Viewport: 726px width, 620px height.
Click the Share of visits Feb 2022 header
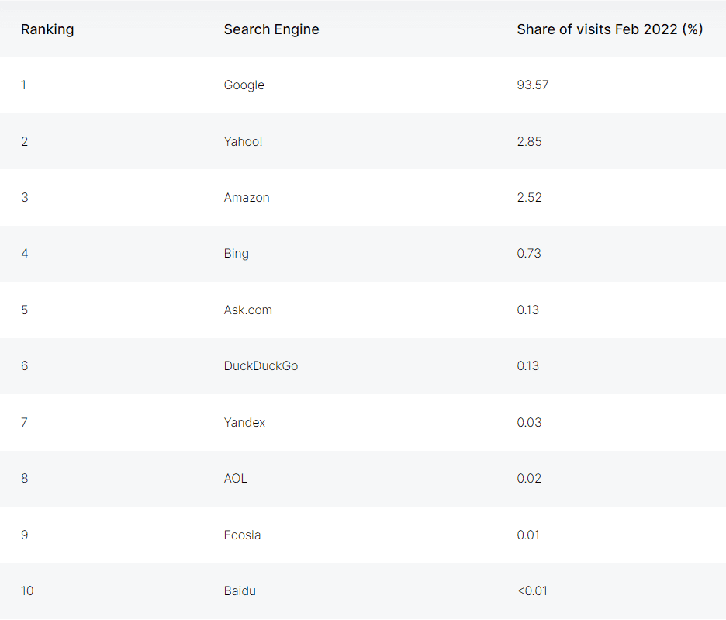click(610, 29)
